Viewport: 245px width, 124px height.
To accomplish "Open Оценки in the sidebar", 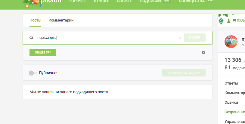I will pyautogui.click(x=231, y=102).
